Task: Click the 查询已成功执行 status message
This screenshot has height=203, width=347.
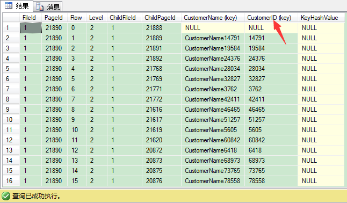Action: coord(37,196)
